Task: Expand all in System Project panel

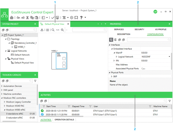Action: [3, 30]
